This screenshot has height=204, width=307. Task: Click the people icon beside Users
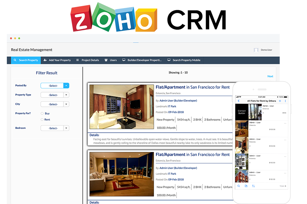tap(106, 60)
